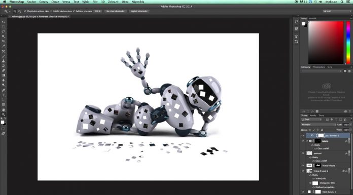The height and width of the screenshot is (195, 353).
Task: Select the Rectangle shape tool
Action: [x=4, y=105]
